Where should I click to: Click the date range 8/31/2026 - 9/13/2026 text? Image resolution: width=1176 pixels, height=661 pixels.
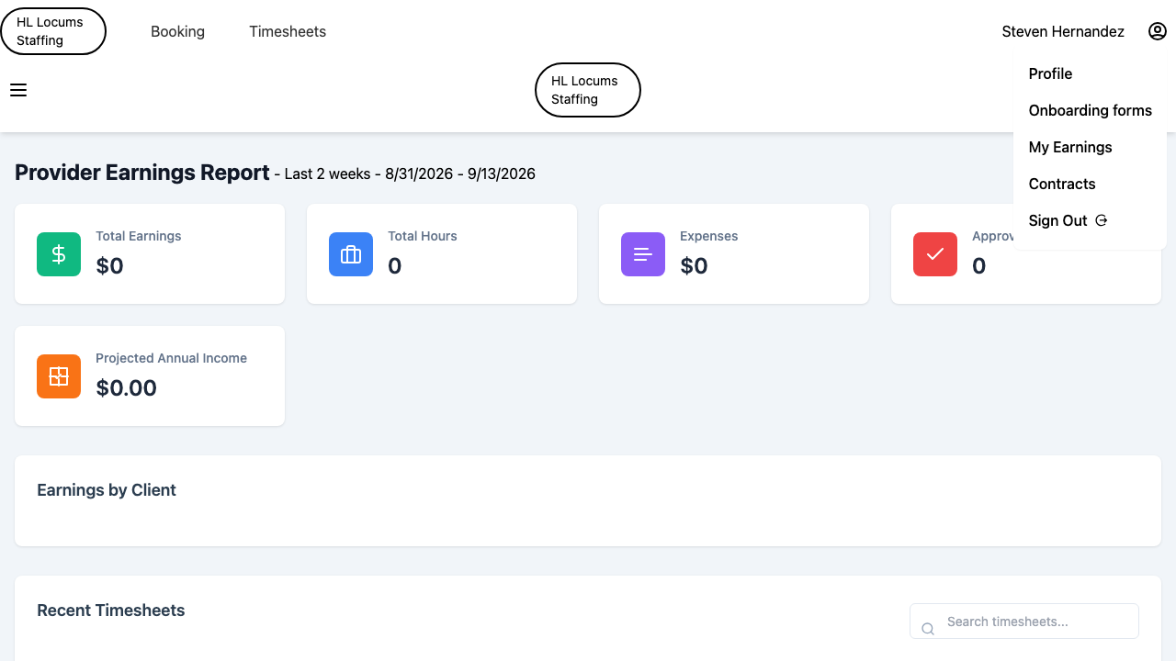[x=460, y=174]
